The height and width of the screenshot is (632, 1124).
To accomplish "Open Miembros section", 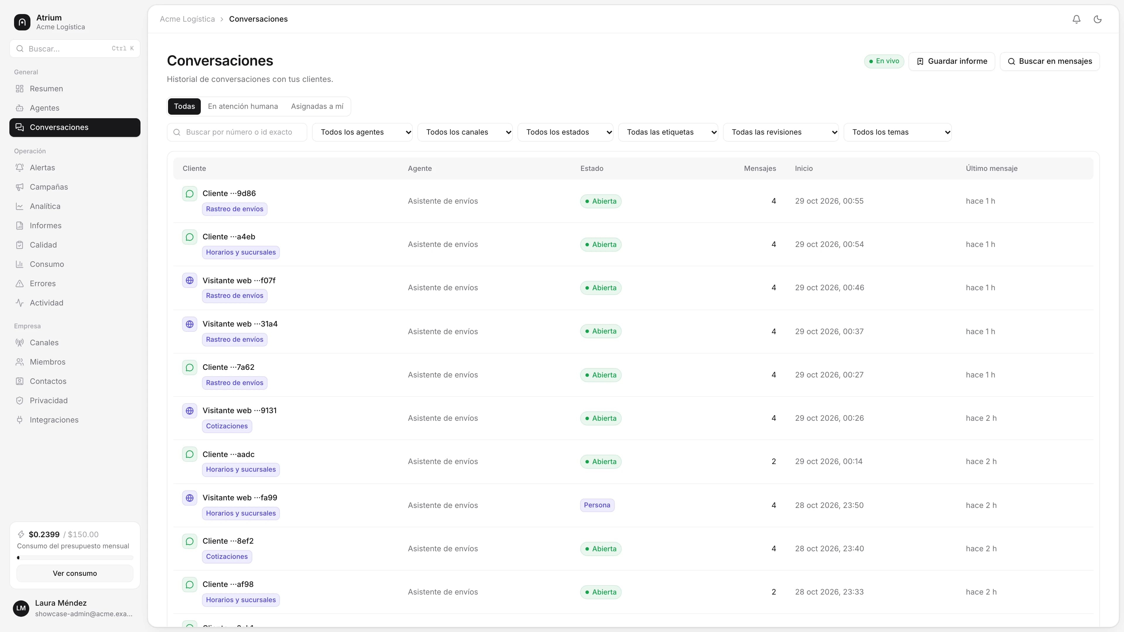I will point(75,362).
